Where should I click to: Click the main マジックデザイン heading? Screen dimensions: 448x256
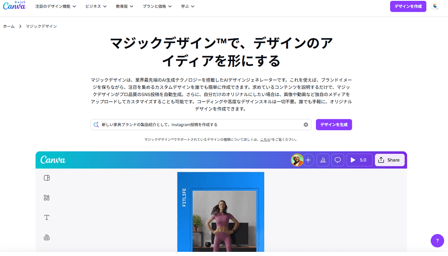pyautogui.click(x=221, y=52)
